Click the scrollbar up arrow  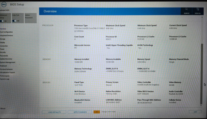pos(202,17)
